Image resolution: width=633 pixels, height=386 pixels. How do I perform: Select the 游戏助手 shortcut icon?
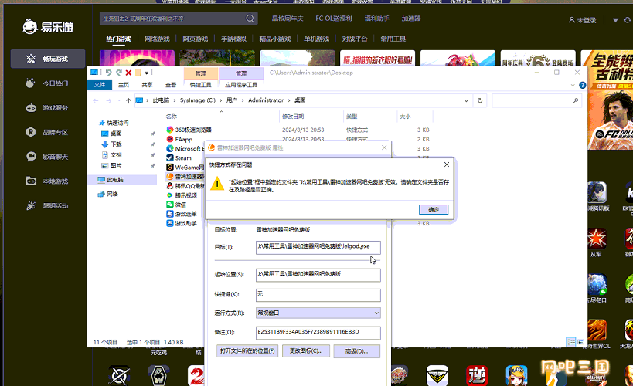coord(170,223)
